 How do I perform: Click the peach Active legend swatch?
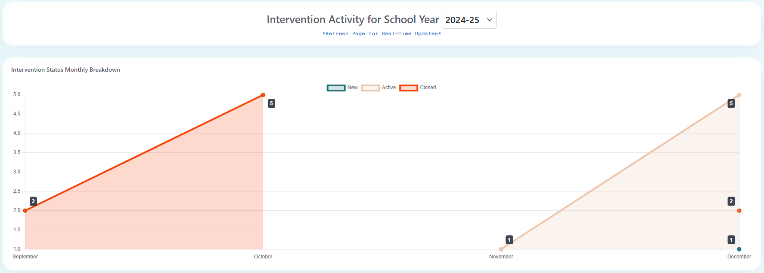point(371,88)
